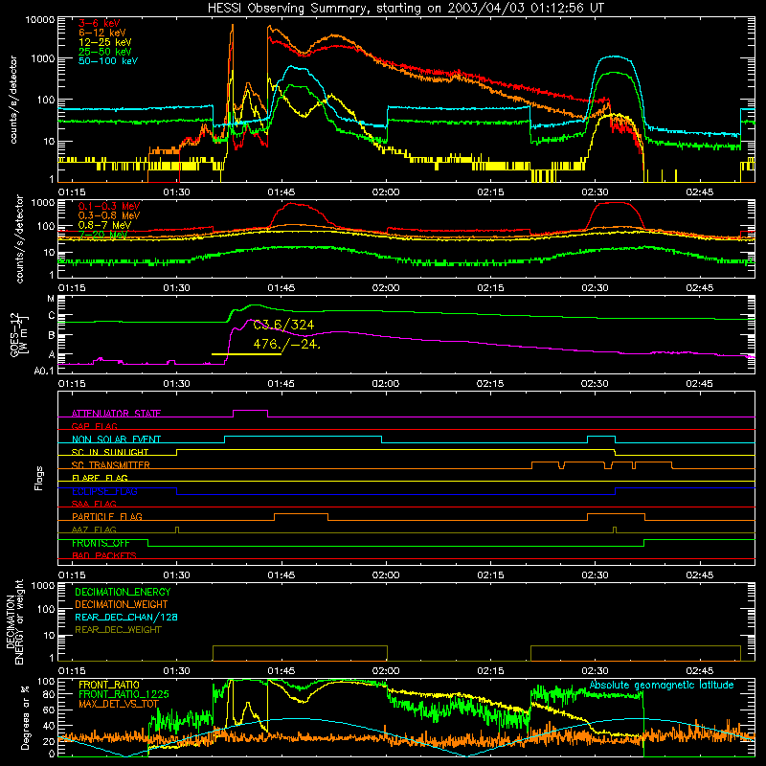Click the GOES-12 axis label
Image resolution: width=766 pixels, height=766 pixels.
pyautogui.click(x=19, y=333)
